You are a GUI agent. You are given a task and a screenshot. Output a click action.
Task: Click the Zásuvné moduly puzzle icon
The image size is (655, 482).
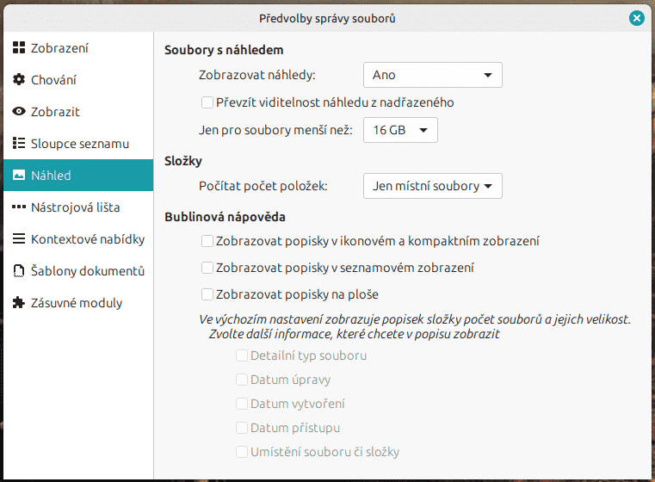[19, 303]
